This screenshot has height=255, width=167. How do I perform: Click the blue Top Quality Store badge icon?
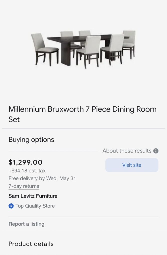click(11, 206)
